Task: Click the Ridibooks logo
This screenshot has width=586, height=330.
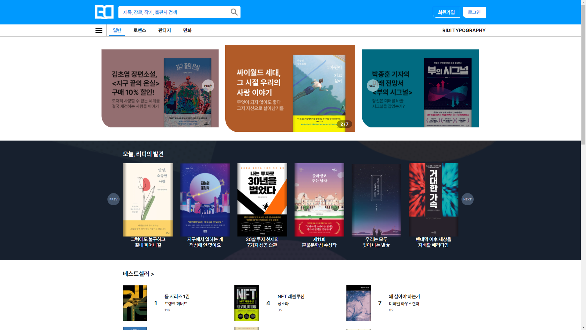Action: click(104, 12)
